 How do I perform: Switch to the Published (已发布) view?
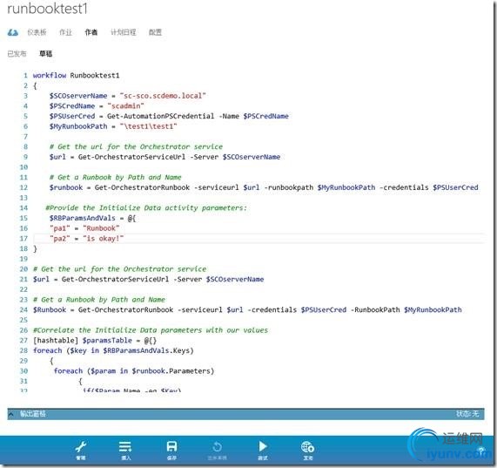tap(17, 54)
